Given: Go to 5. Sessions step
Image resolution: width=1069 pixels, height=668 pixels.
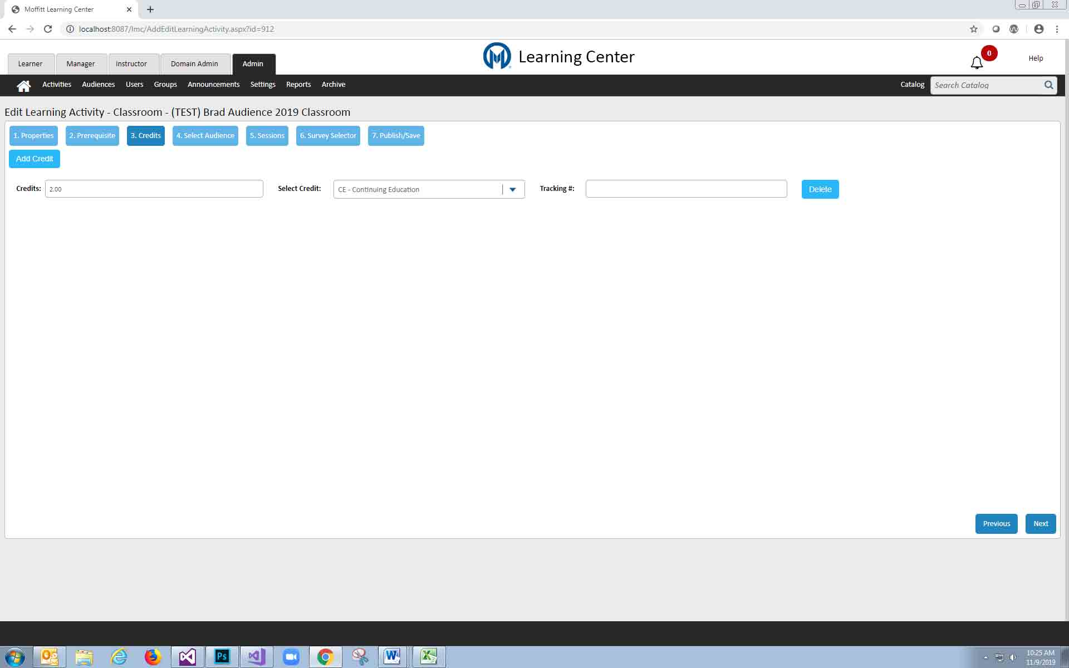Looking at the screenshot, I should 267,136.
